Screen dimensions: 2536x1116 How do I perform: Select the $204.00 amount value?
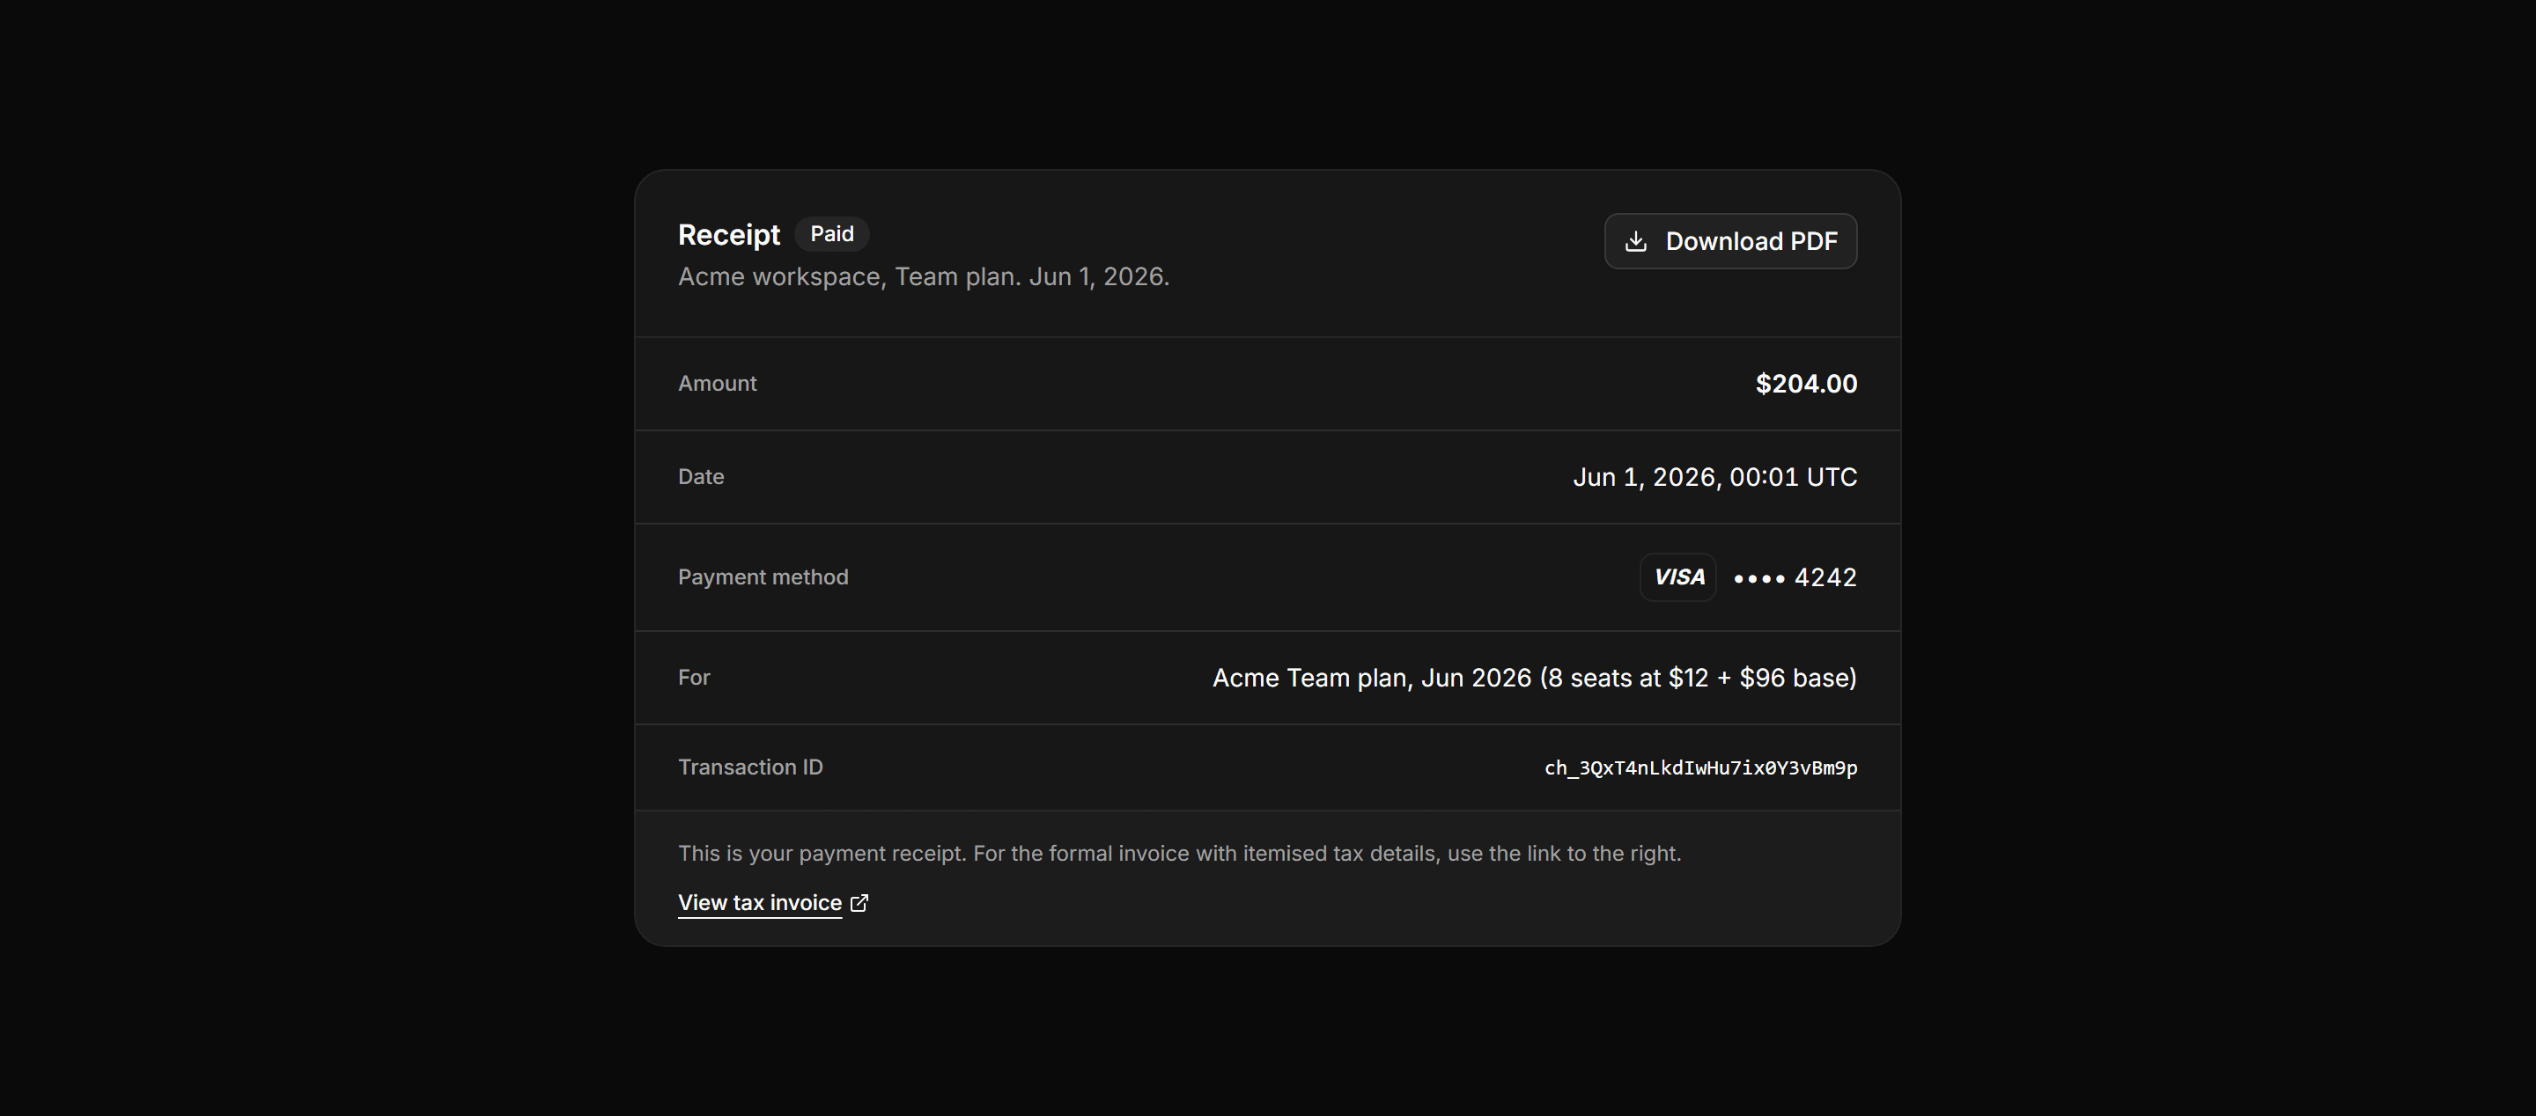[x=1807, y=384]
